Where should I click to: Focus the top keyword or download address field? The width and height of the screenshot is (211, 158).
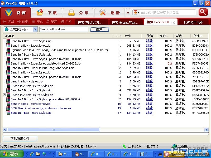168,12
